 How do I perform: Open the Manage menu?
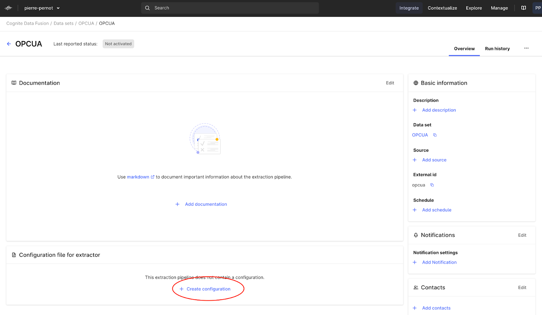point(499,8)
